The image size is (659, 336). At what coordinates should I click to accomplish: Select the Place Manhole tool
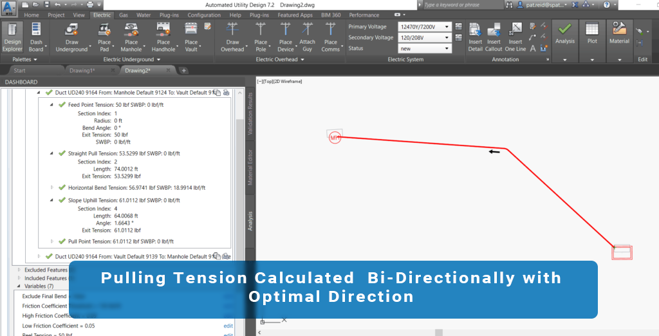(131, 37)
